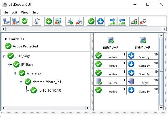
Task: Open the View menu
Action: 24,12
